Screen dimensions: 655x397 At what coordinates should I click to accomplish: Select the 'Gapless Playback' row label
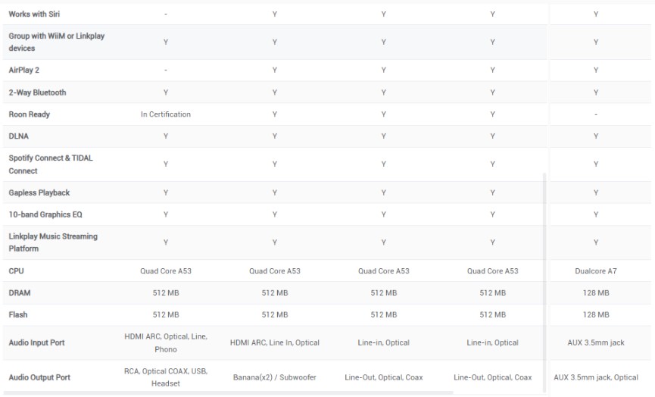39,192
